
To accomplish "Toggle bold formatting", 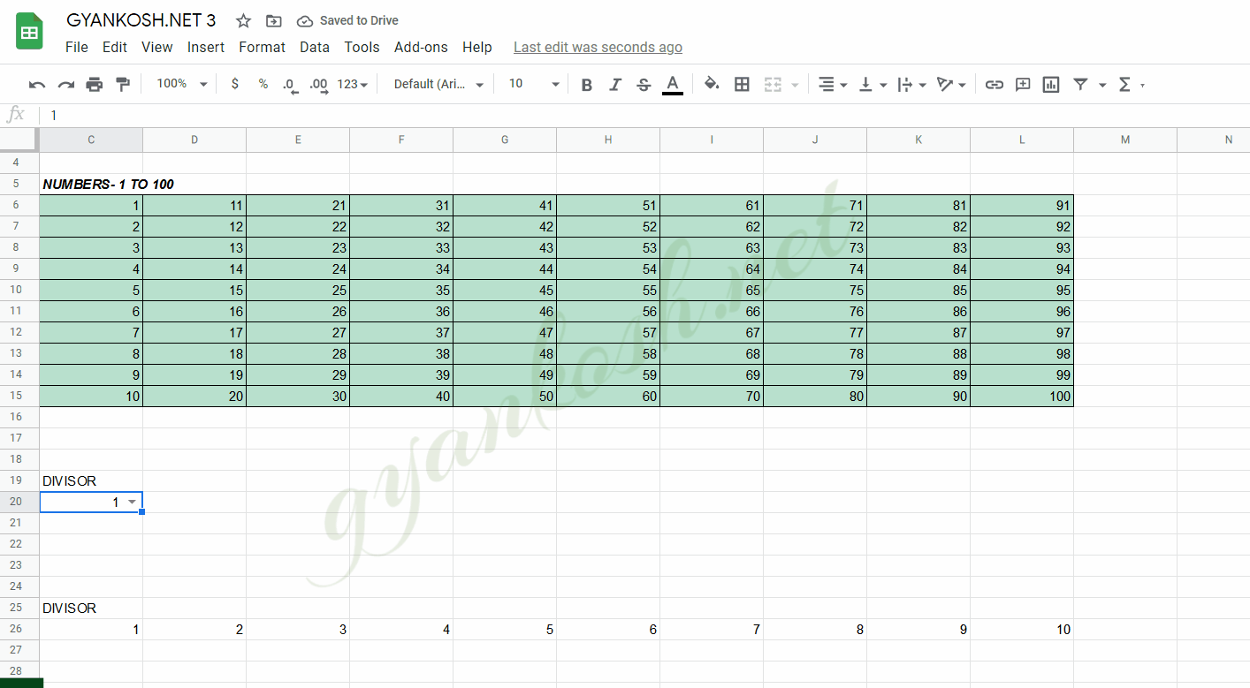I will [586, 84].
